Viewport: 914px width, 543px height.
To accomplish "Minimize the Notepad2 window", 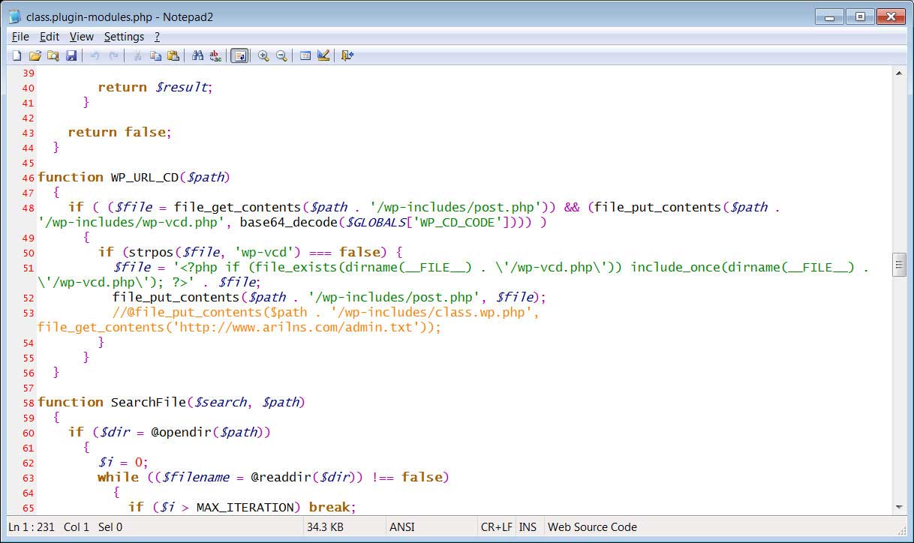I will [x=831, y=16].
